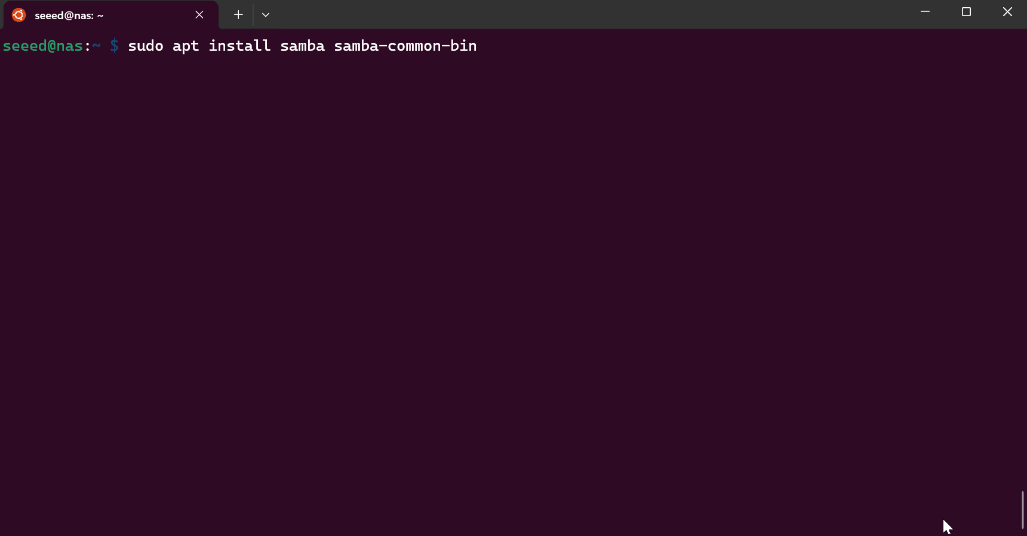Close the terminal window
The image size is (1027, 536).
tap(1007, 12)
